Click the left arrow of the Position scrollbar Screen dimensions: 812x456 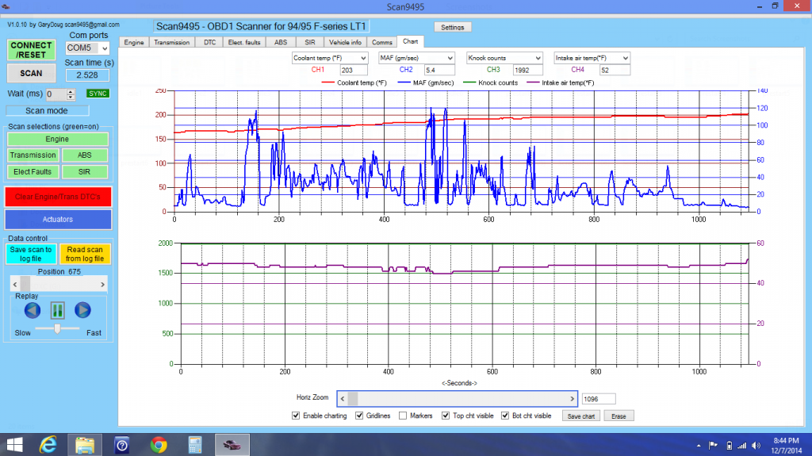pyautogui.click(x=15, y=285)
